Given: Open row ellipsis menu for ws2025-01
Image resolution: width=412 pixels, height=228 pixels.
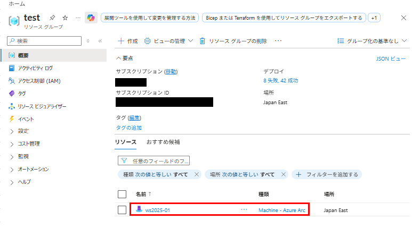Looking at the screenshot, I should [x=244, y=209].
